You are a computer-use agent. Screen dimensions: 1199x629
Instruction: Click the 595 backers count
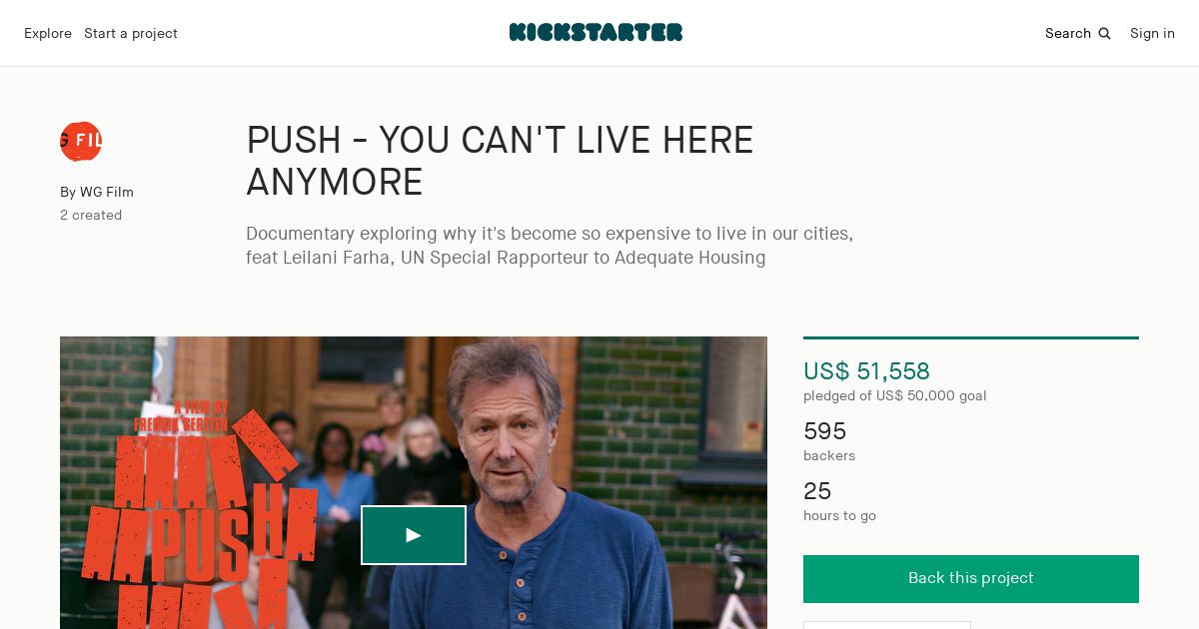pyautogui.click(x=825, y=431)
